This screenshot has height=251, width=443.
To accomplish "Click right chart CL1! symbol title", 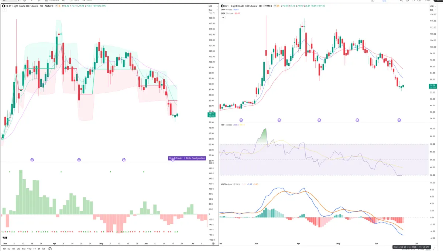I will click(248, 6).
